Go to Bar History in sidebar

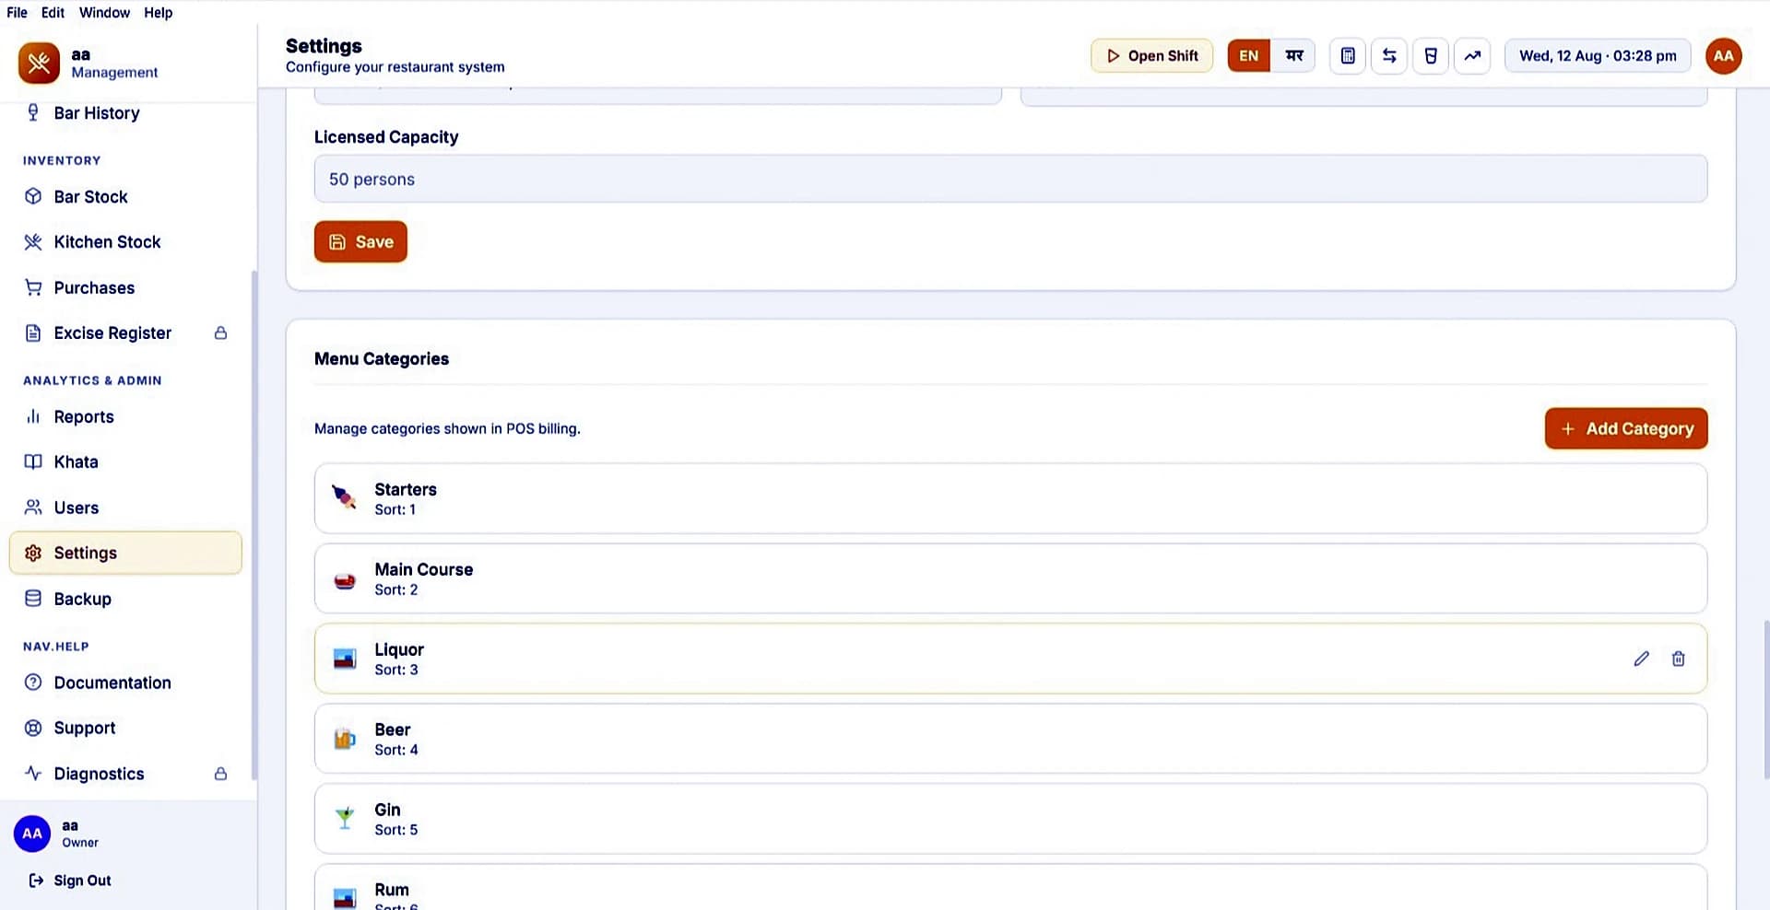pyautogui.click(x=125, y=112)
